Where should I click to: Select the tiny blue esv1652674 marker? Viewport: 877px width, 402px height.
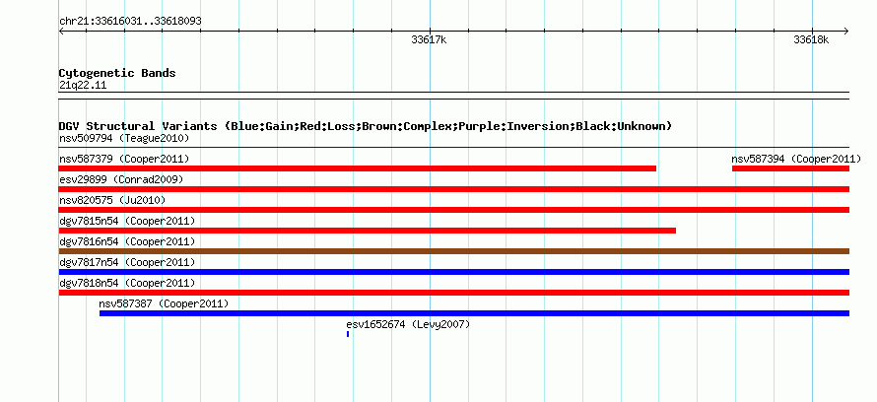[348, 334]
